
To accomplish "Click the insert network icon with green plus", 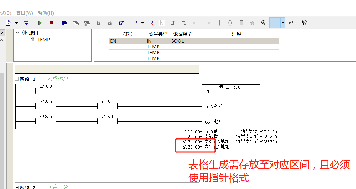I will [134, 23].
